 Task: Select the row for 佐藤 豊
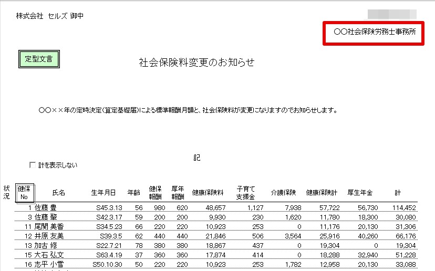point(216,207)
